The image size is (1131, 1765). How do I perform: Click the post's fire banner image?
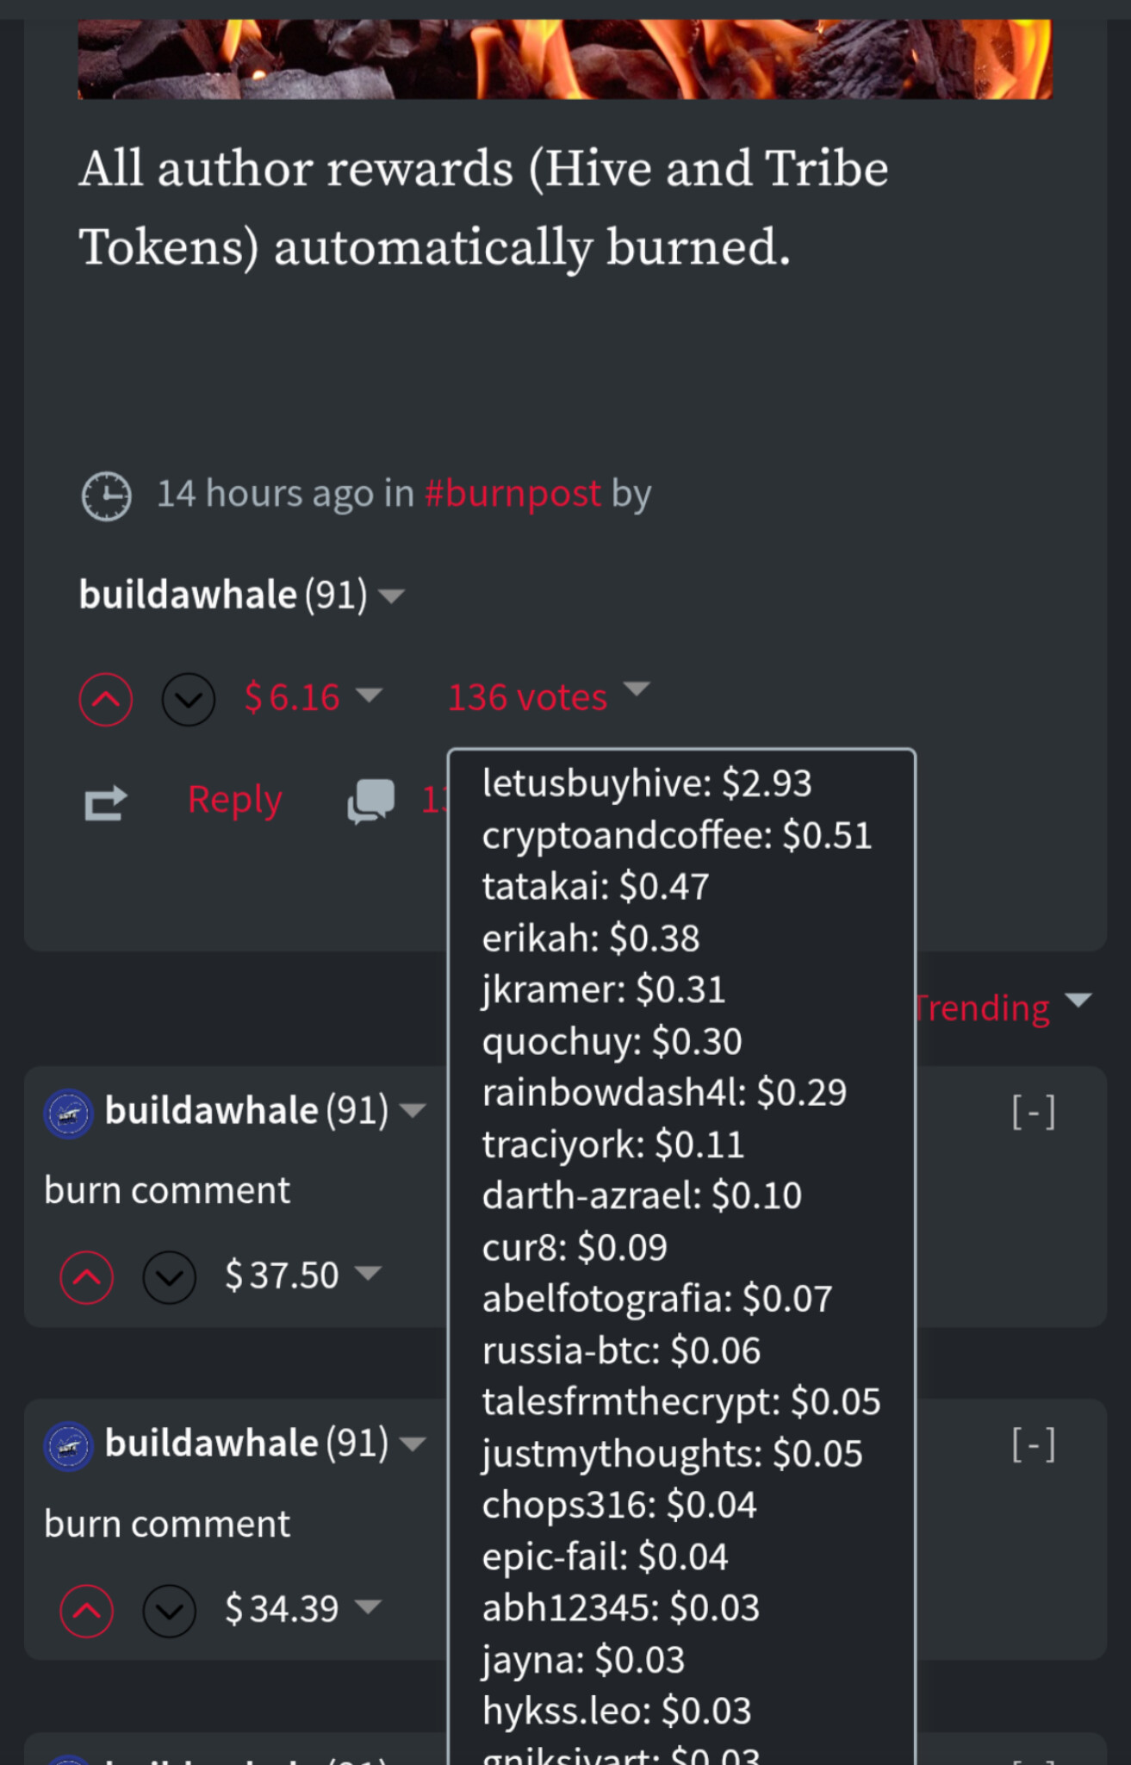[x=565, y=59]
